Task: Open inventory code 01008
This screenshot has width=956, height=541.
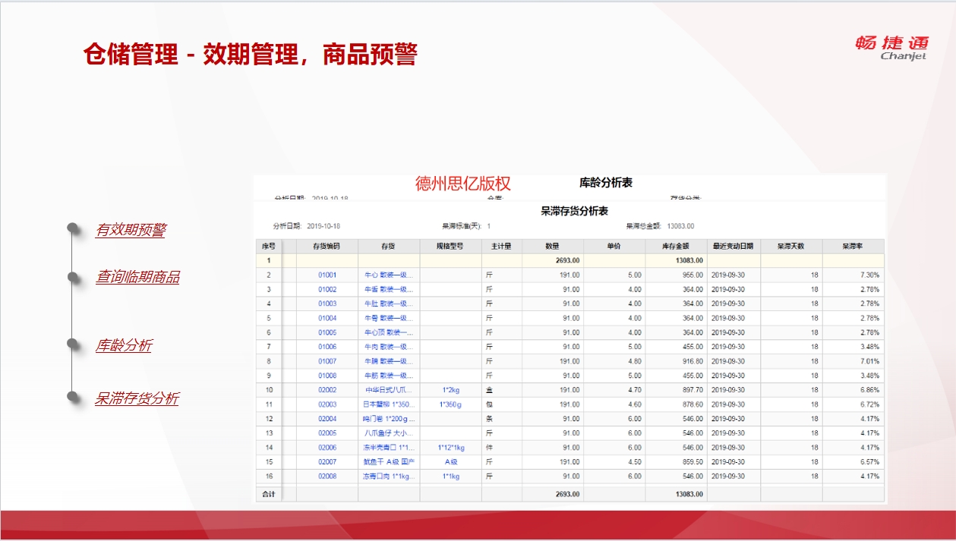Action: [x=327, y=376]
